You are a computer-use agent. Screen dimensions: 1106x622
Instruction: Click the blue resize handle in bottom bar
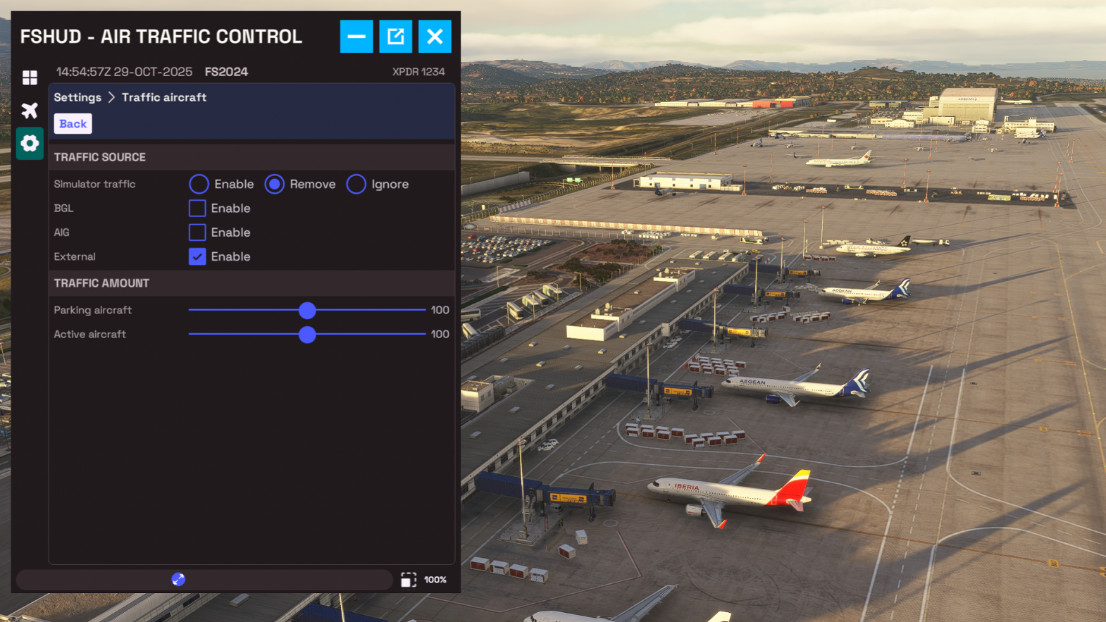178,579
